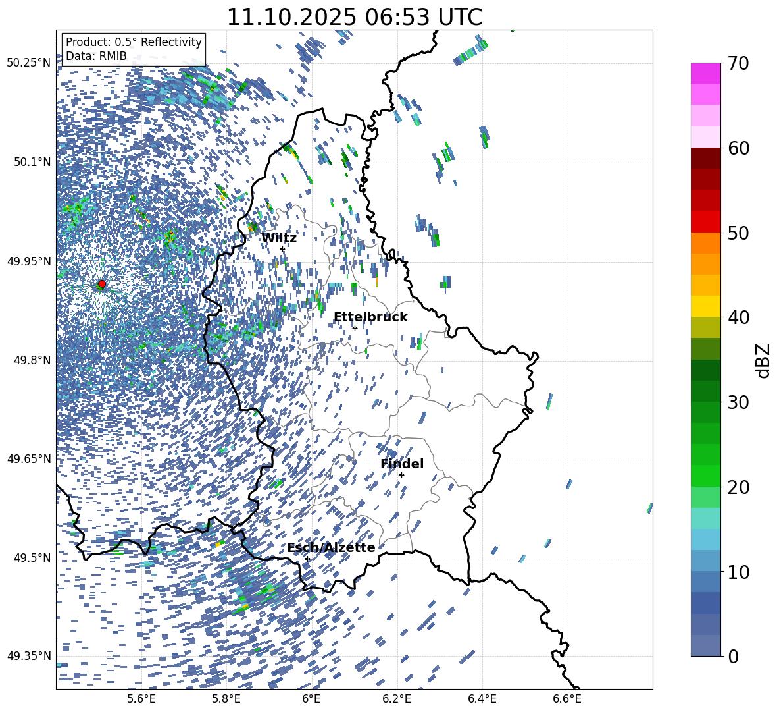Viewport: 779px width, 712px height.
Task: Click the 0 label on colorbar
Action: coord(734,656)
